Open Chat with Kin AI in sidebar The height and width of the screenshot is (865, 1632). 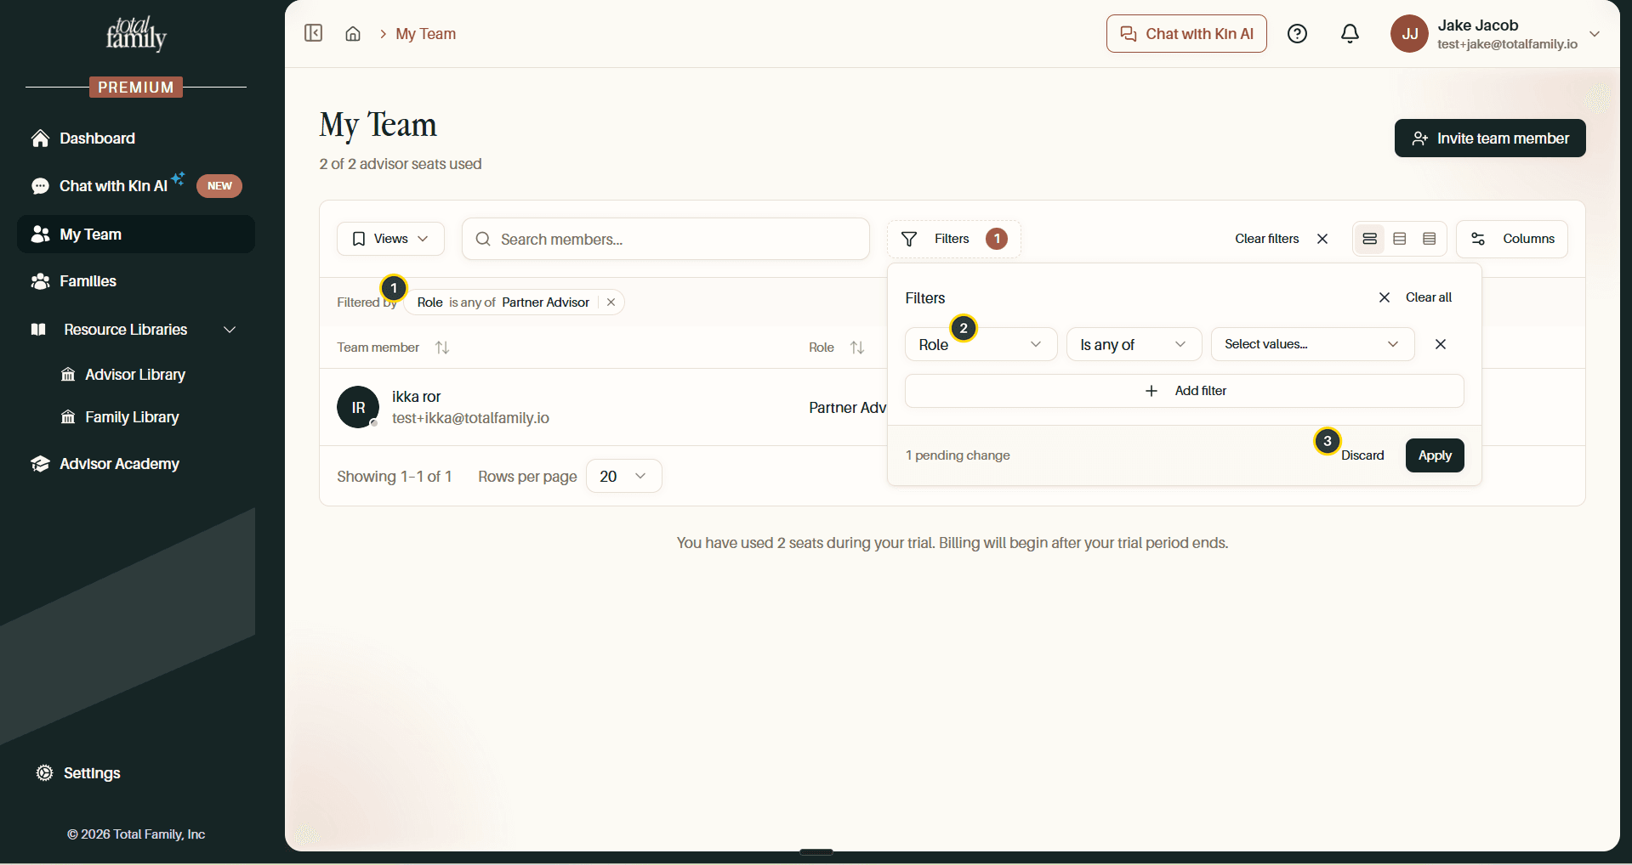[x=136, y=186]
